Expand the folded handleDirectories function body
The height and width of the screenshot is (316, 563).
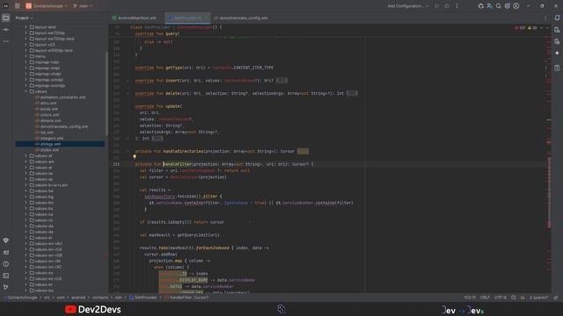point(303,151)
